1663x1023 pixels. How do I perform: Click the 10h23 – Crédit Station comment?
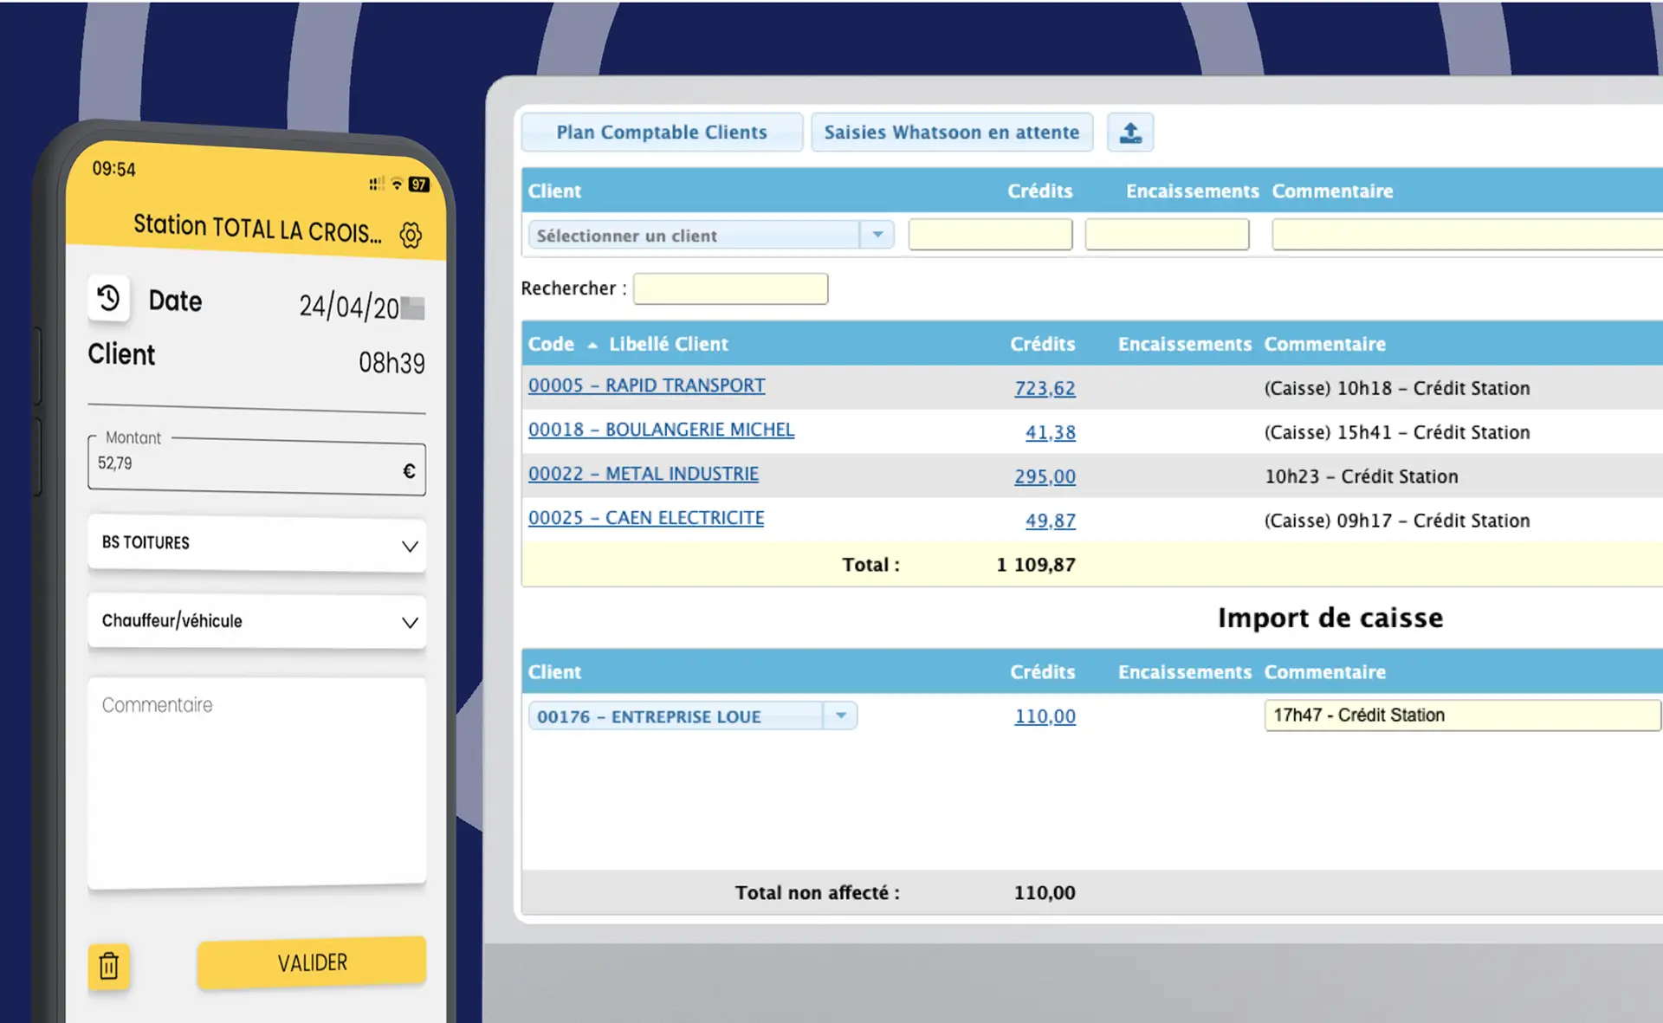click(1362, 476)
